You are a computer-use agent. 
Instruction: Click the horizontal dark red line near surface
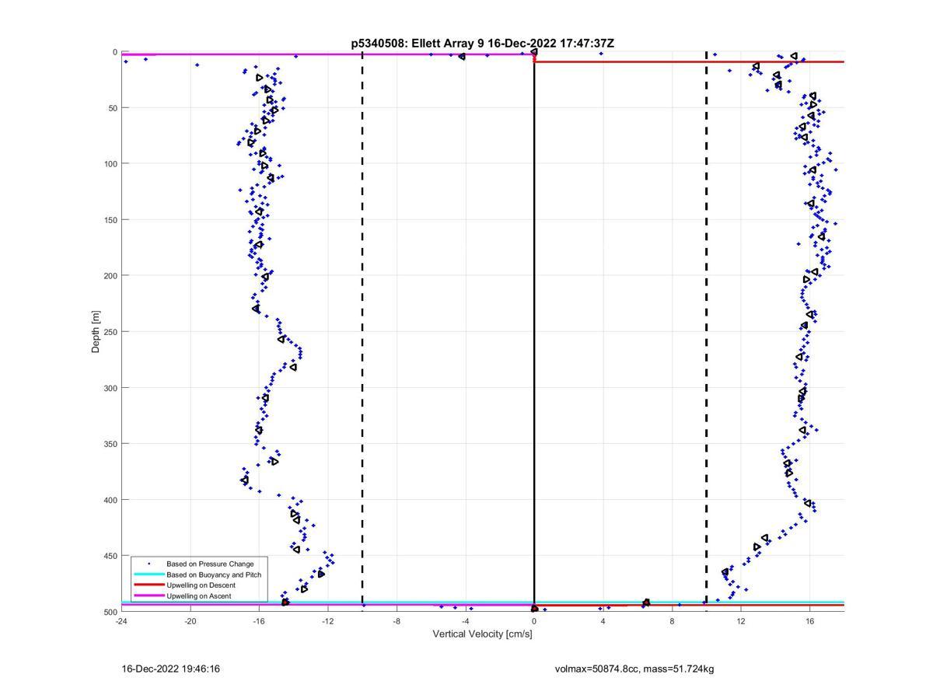click(689, 61)
